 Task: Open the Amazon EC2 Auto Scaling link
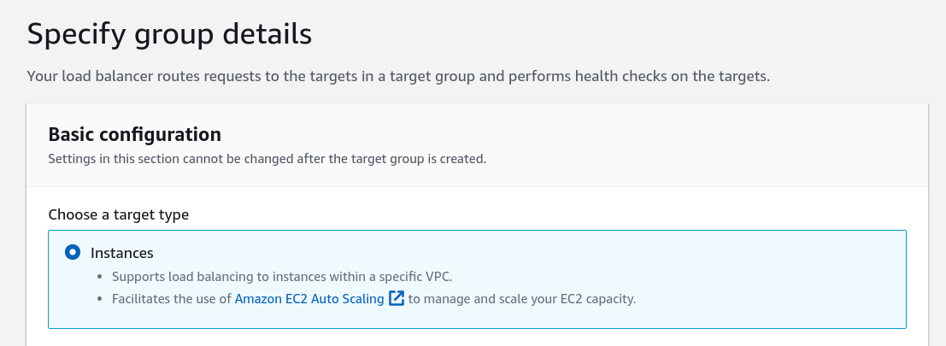coord(308,299)
